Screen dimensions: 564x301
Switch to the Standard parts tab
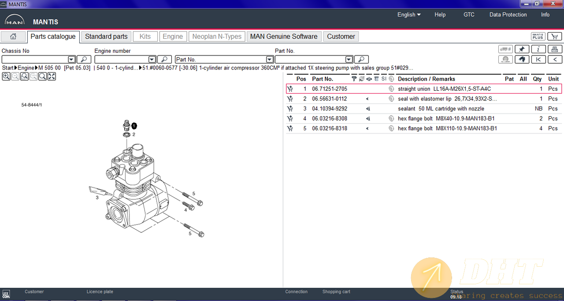(106, 37)
